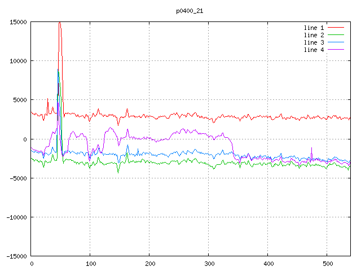Click the -5000 y-axis tick label
This screenshot has height=271, width=361.
point(18,178)
